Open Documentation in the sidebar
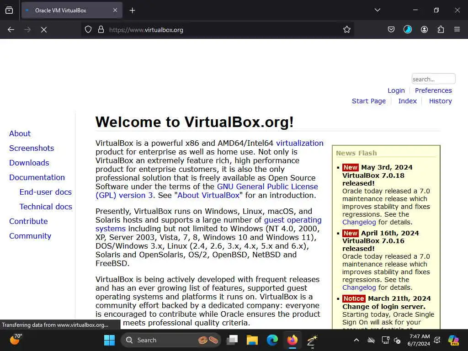Viewport: 468px width, 351px height. tap(37, 177)
